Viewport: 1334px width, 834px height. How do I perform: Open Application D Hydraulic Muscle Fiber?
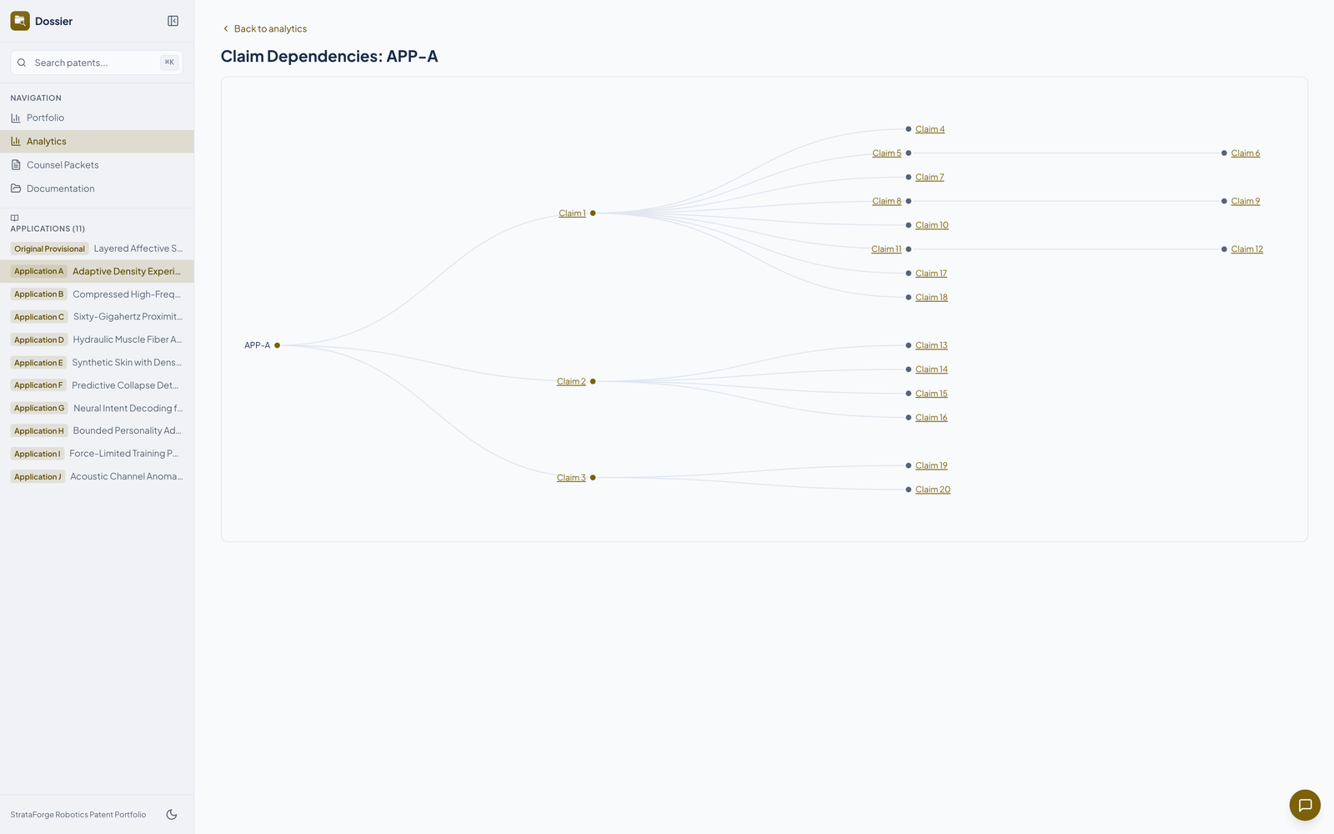coord(97,339)
